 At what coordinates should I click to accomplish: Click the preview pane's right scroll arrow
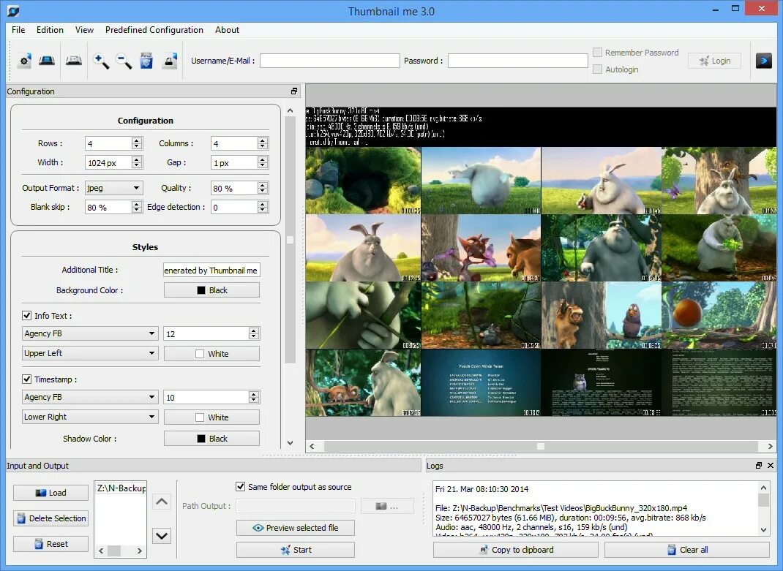pyautogui.click(x=770, y=446)
